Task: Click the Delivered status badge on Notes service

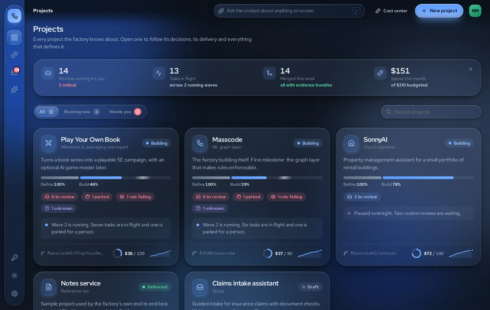Action: [x=155, y=287]
